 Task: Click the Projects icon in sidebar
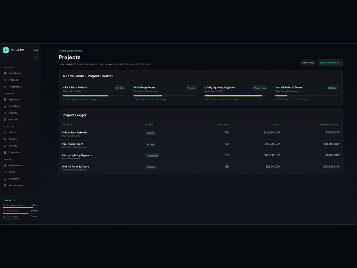(5, 80)
